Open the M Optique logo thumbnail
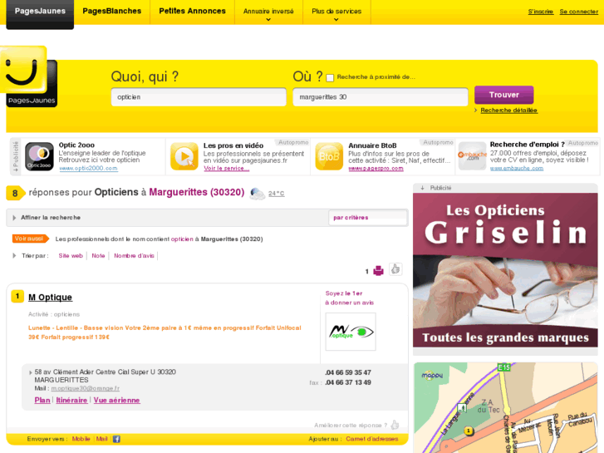604x453 pixels. pos(351,332)
